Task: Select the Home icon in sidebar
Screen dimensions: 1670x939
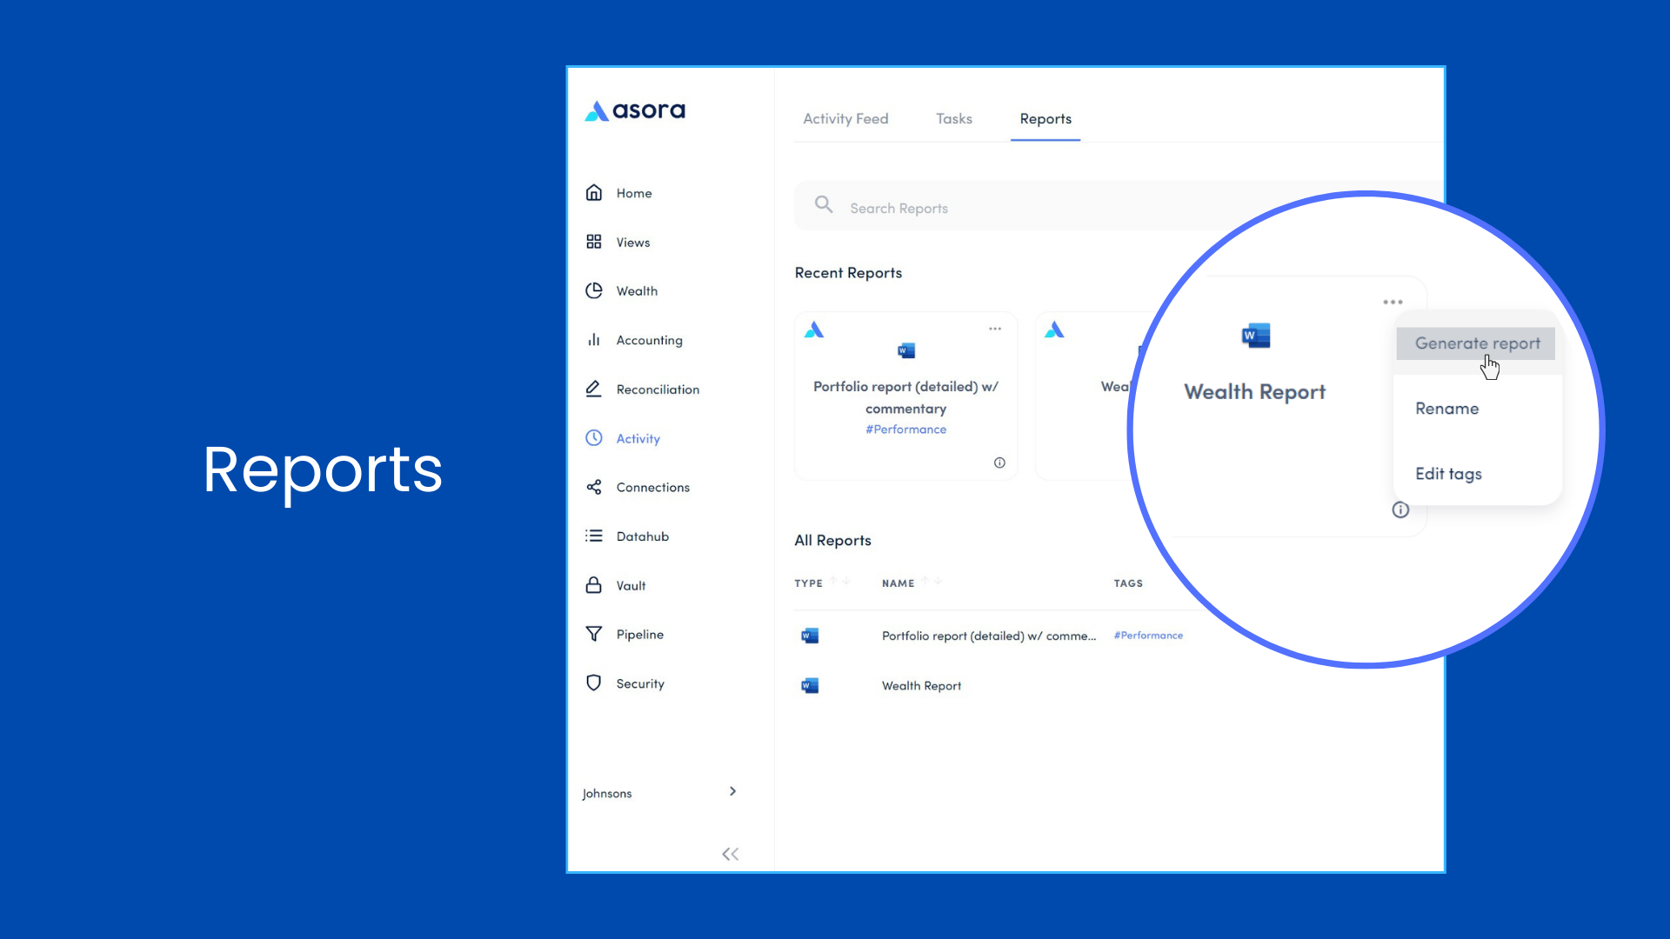Action: [x=594, y=192]
